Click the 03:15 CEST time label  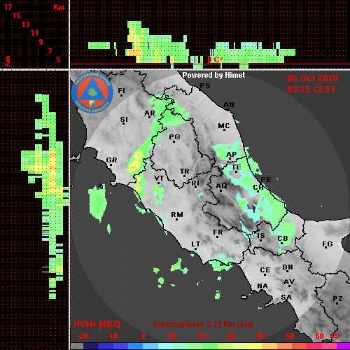click(x=311, y=90)
